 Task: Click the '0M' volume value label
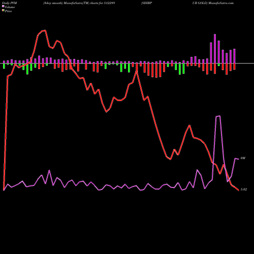coord(243,158)
